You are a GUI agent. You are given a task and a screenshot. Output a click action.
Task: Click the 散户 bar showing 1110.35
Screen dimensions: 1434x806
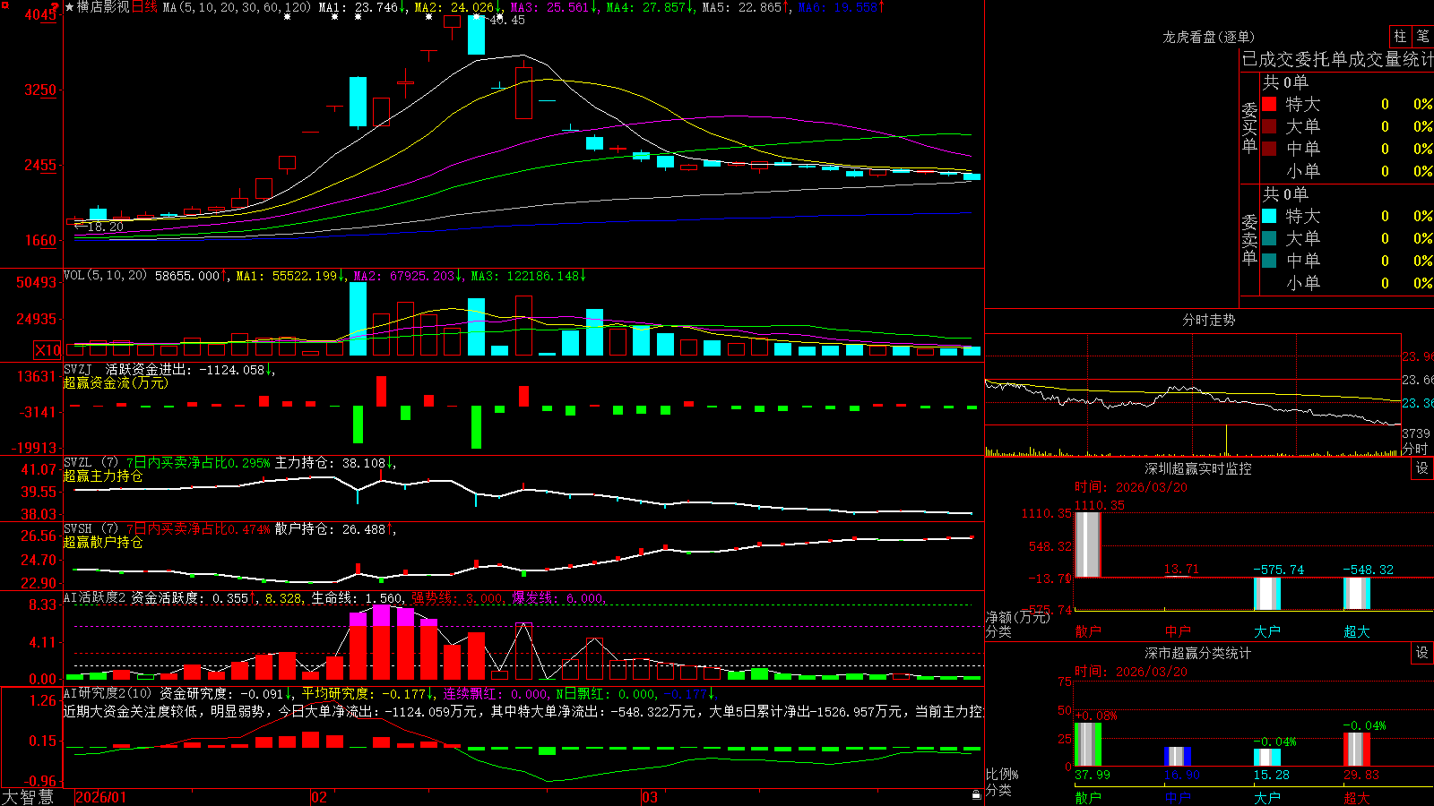click(x=1087, y=544)
